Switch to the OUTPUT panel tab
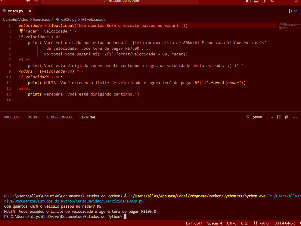 point(34,117)
